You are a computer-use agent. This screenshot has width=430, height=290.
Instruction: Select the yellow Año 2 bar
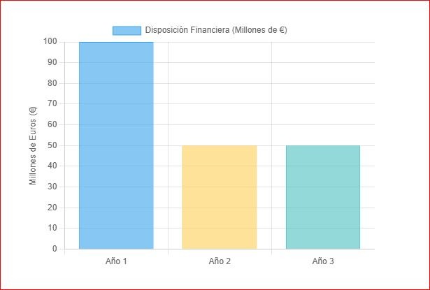220,197
